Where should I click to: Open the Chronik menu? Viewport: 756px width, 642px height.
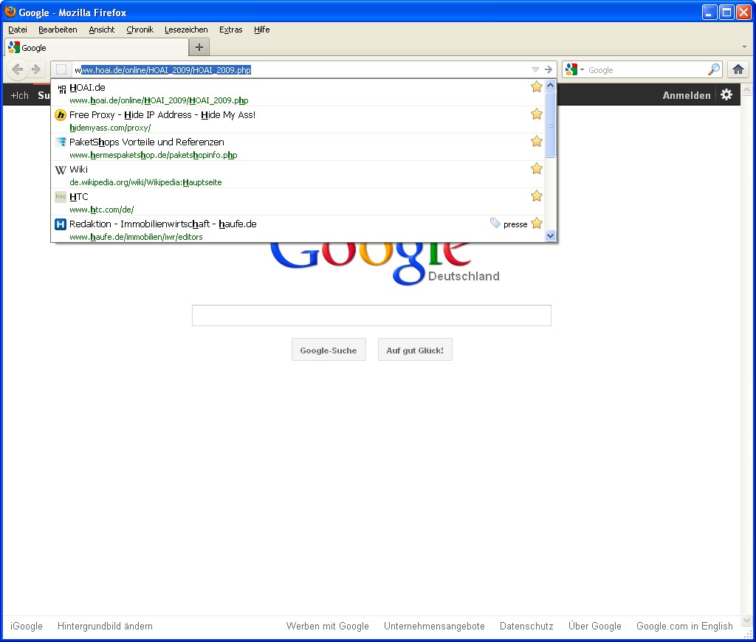pyautogui.click(x=140, y=30)
